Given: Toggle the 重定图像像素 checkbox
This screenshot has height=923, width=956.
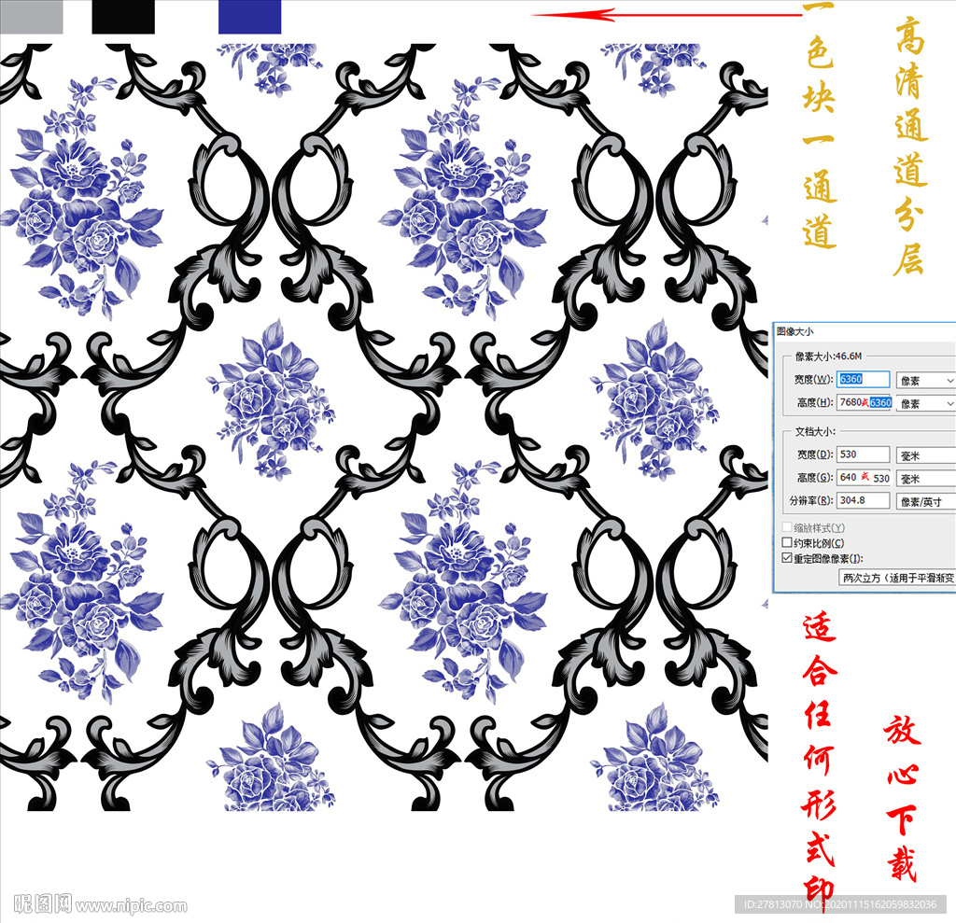Looking at the screenshot, I should tap(787, 558).
